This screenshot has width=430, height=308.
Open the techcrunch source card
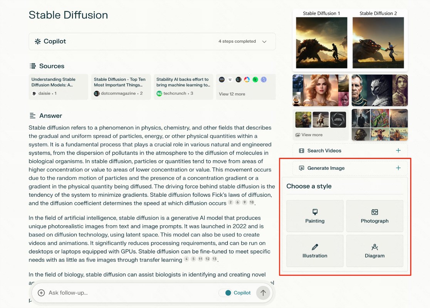(x=183, y=87)
